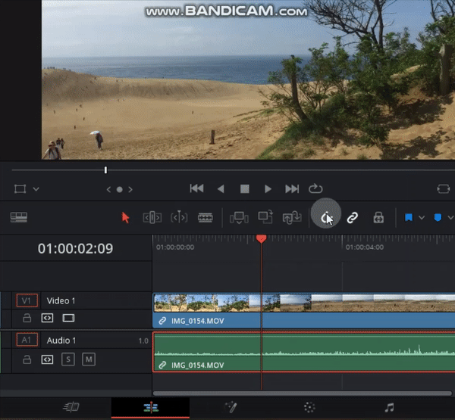The image size is (455, 420).
Task: Click the horizontal timeline scrollbar
Action: click(x=303, y=394)
